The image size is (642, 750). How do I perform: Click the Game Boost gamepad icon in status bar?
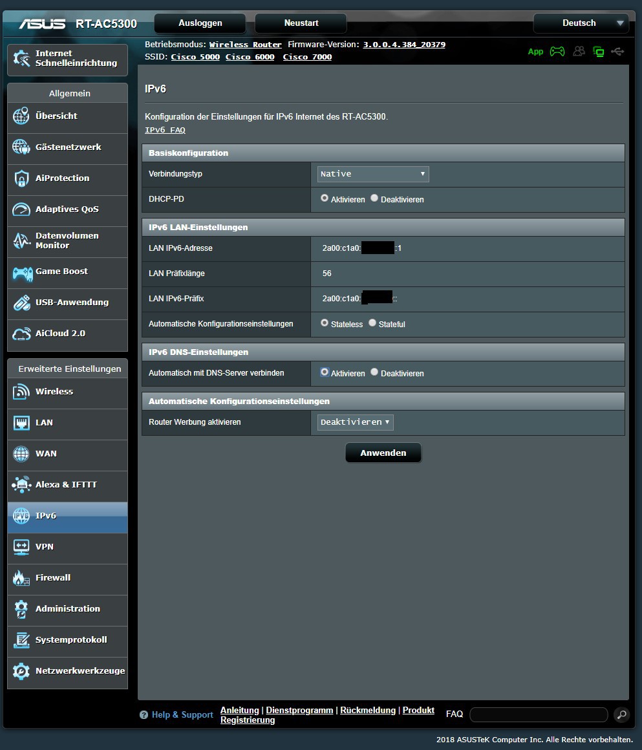click(557, 52)
